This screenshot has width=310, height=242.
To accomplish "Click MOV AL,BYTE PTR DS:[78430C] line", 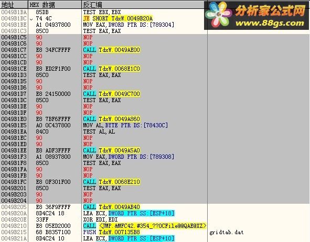I will [125, 125].
